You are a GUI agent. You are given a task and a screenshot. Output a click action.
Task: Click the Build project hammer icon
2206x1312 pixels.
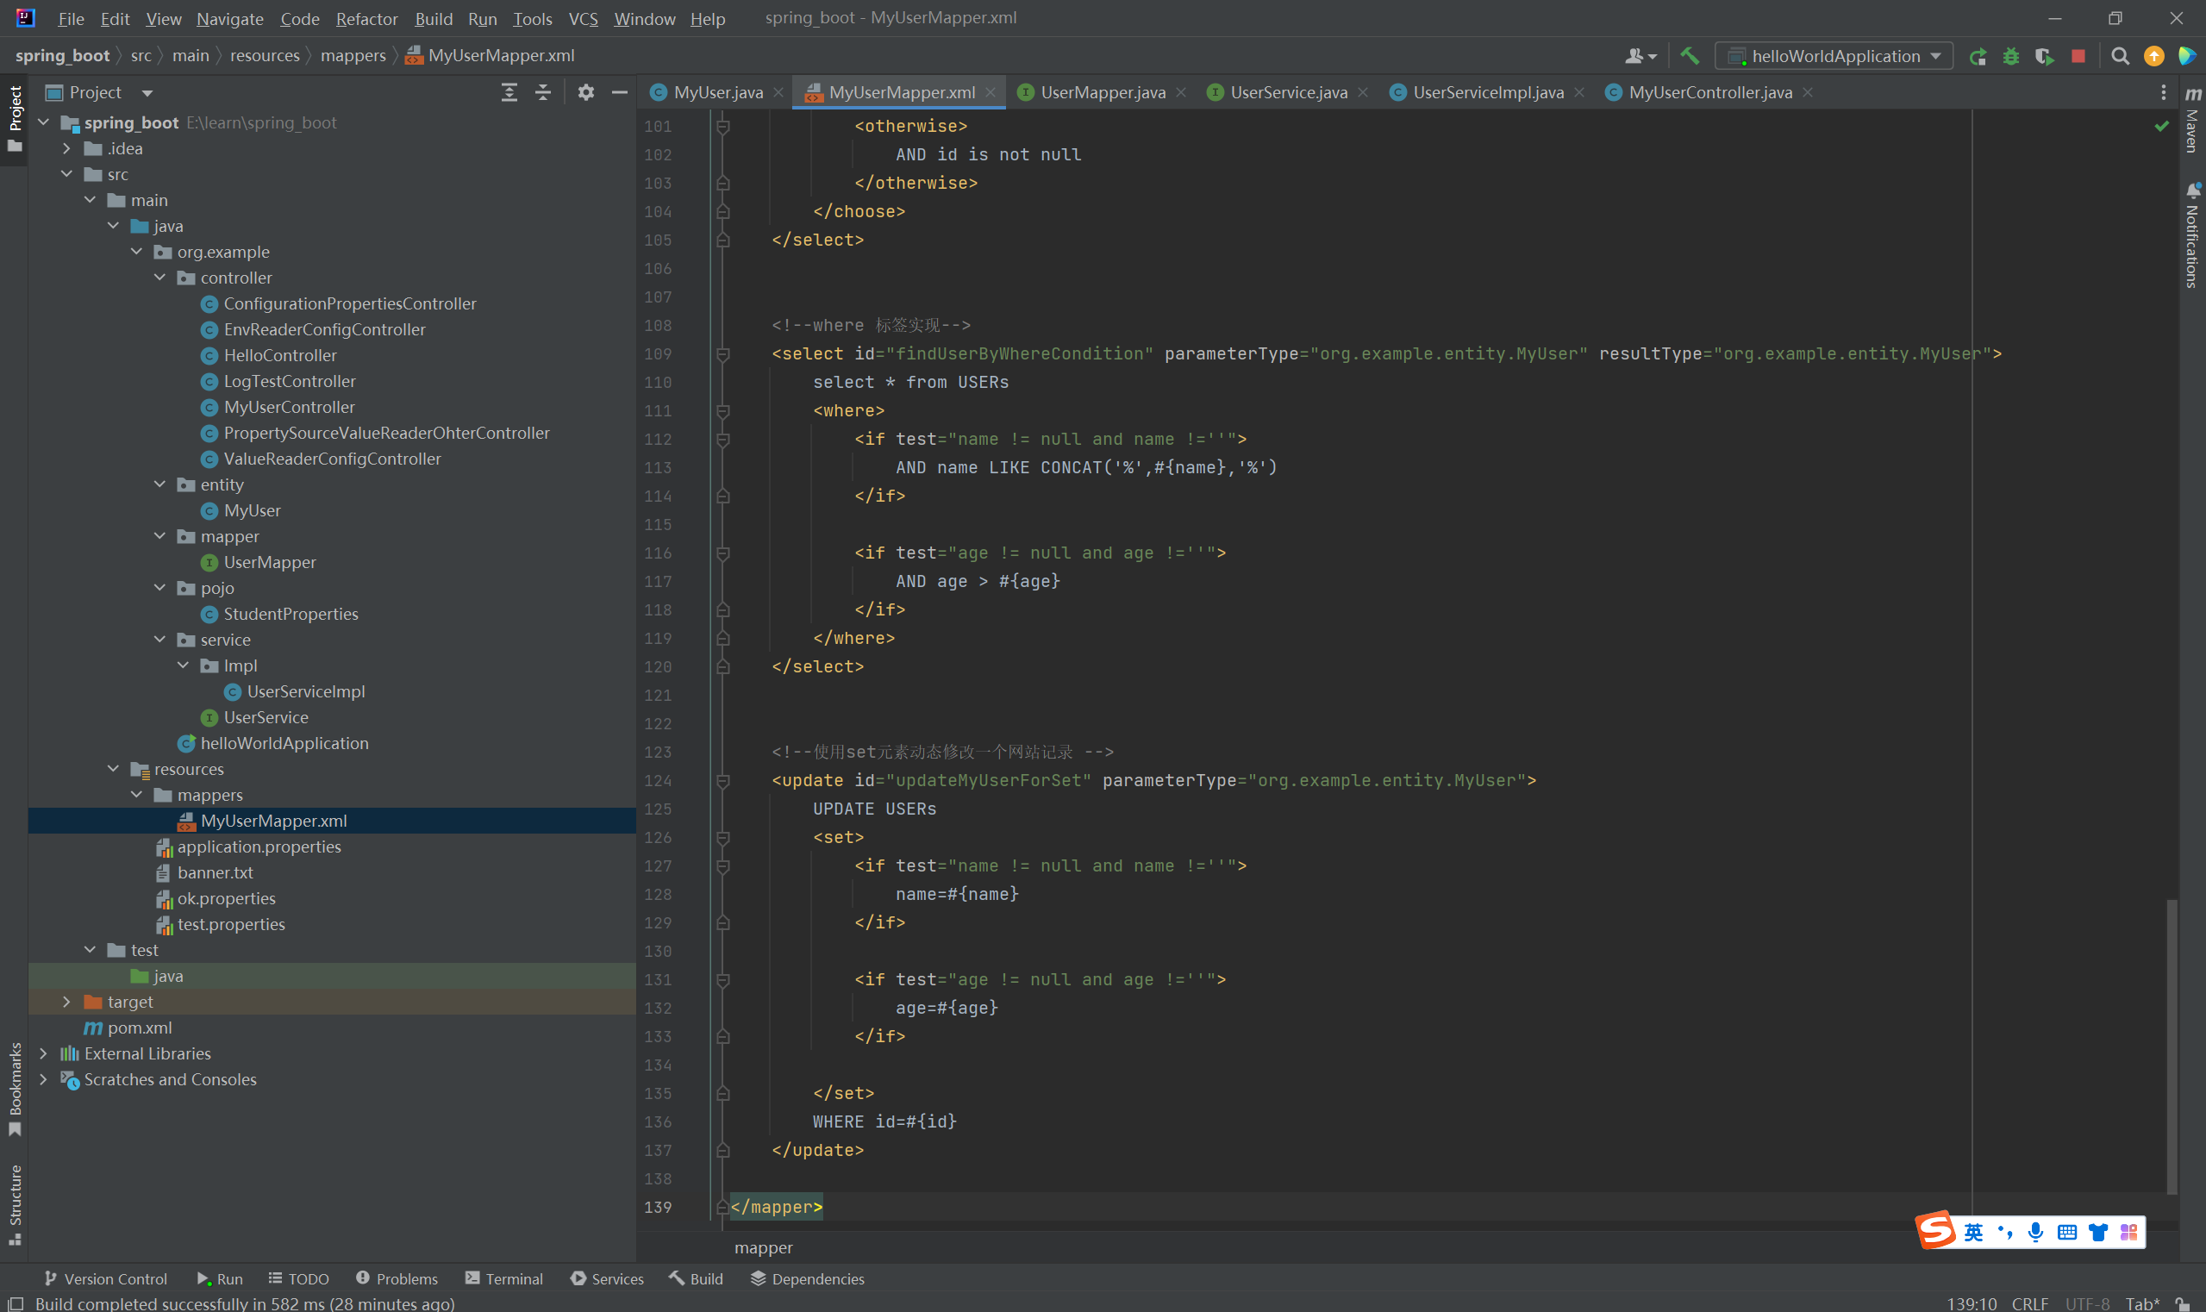tap(1690, 56)
